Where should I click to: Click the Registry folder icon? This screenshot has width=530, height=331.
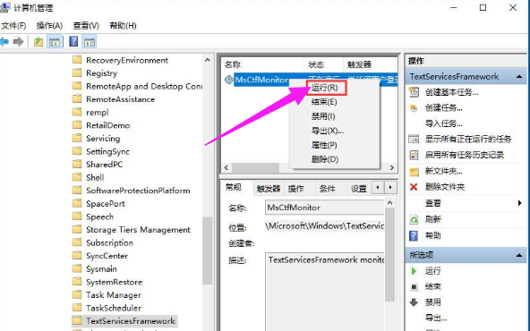[x=77, y=72]
